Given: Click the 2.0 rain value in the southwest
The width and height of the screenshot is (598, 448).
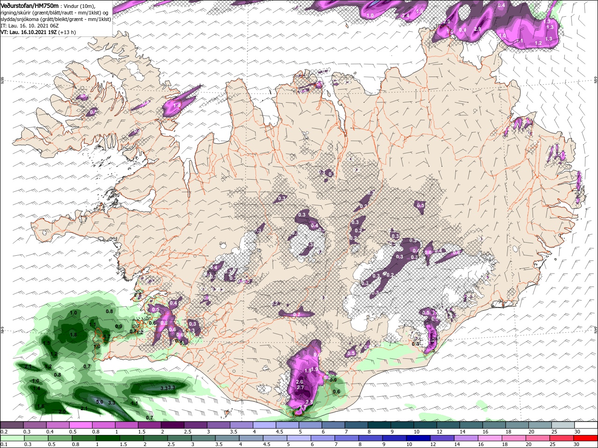Looking at the screenshot, I should [62, 412].
